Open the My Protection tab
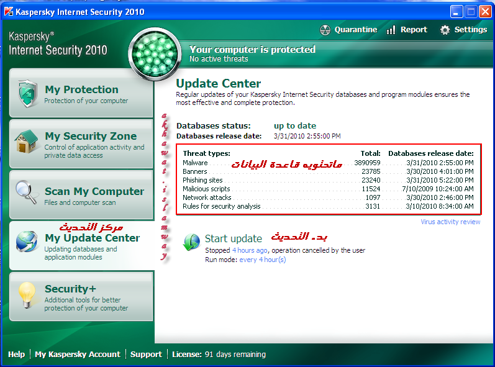Image resolution: width=495 pixels, height=367 pixels. (81, 93)
